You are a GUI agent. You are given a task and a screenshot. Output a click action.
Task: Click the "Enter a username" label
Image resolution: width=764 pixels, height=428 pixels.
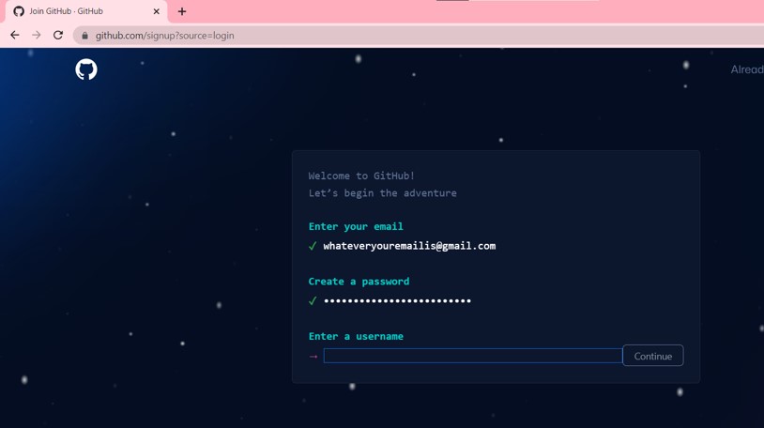coord(356,336)
